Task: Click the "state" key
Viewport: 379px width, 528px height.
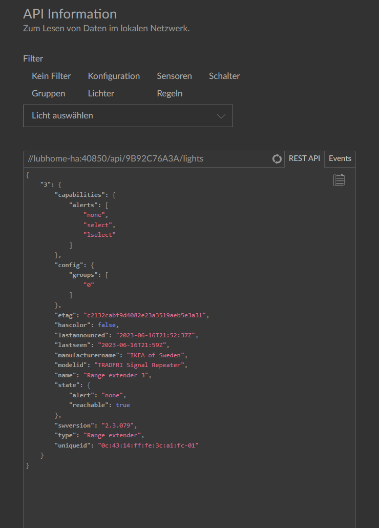Action: click(x=67, y=385)
